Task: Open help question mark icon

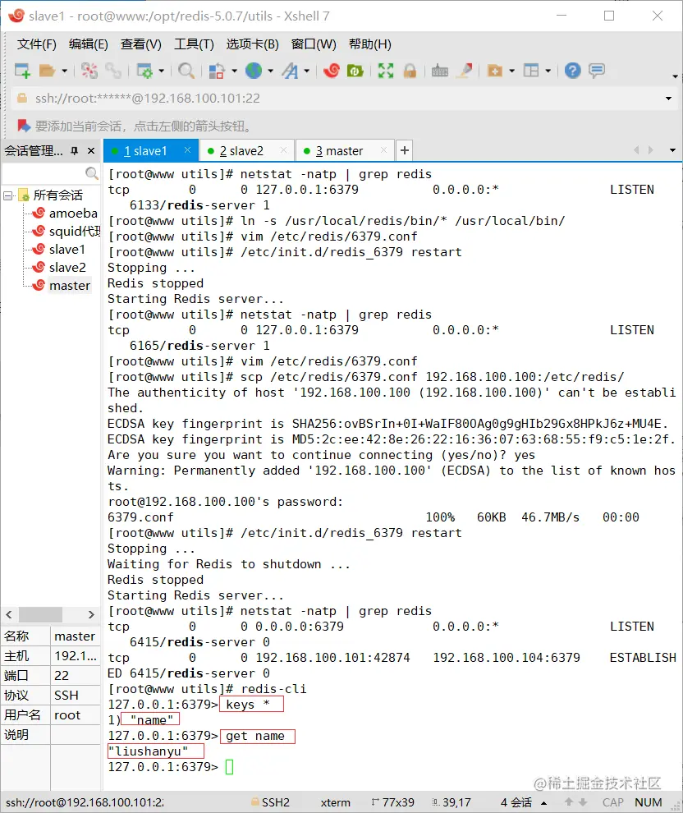Action: (x=573, y=71)
